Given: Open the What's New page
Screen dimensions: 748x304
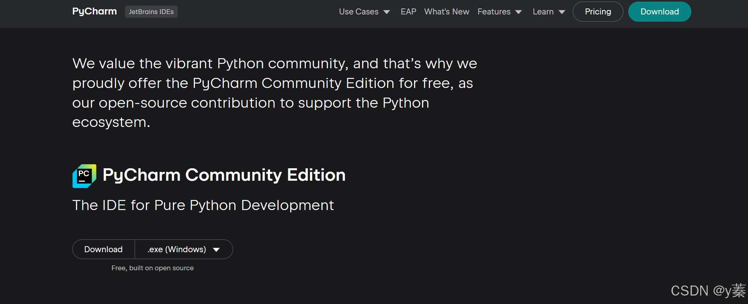Looking at the screenshot, I should click(447, 12).
